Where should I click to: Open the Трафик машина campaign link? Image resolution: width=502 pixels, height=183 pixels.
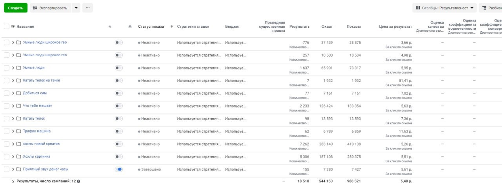click(x=37, y=131)
